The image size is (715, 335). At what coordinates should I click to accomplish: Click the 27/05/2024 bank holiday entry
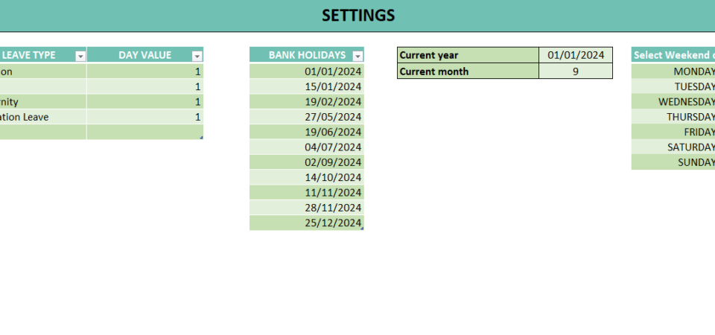coord(307,117)
